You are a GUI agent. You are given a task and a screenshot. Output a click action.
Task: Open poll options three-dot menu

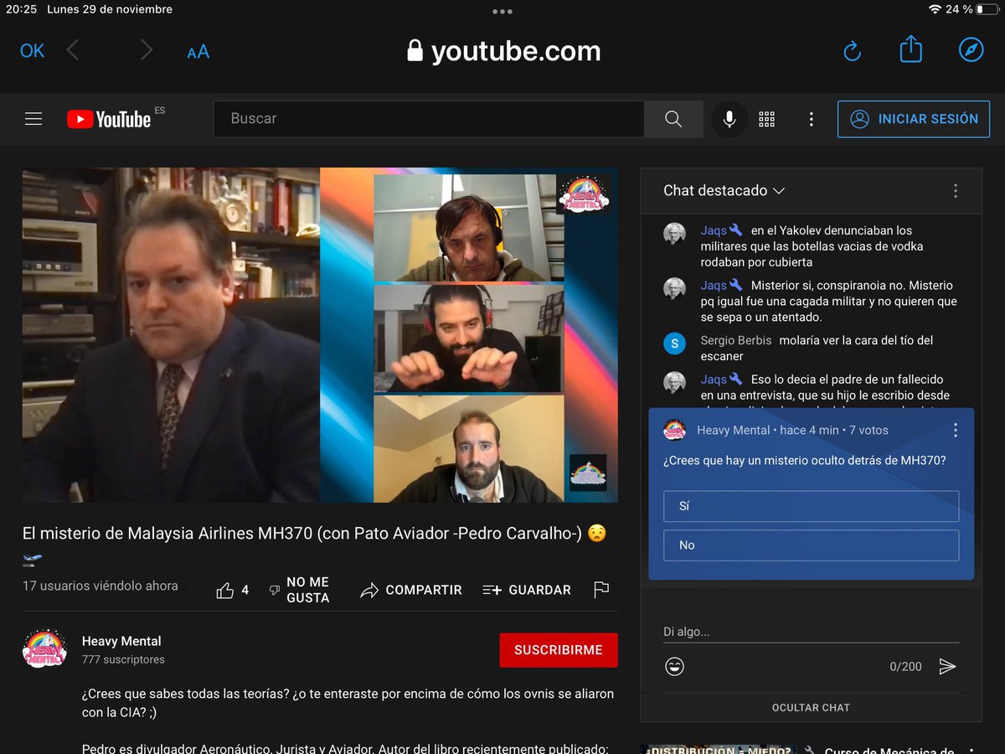[956, 431]
